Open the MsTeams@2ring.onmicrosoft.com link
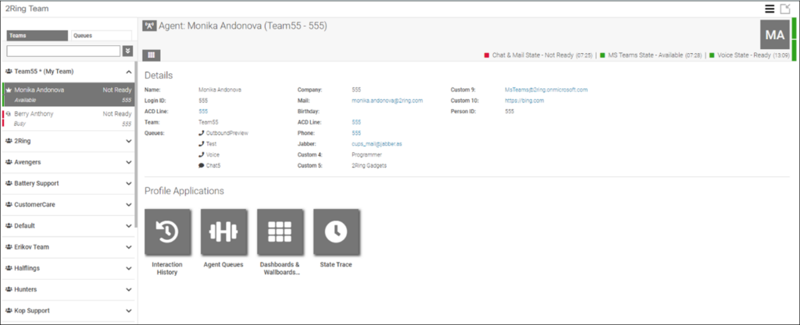The image size is (800, 325). 546,90
